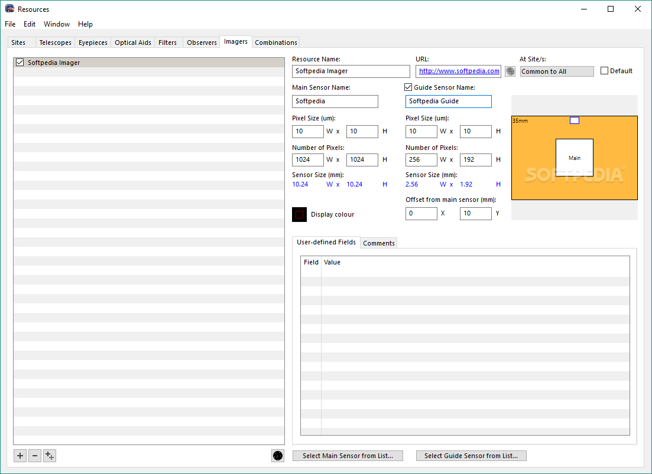Click guide sensor height value 1.92
This screenshot has width=652, height=474.
[466, 184]
